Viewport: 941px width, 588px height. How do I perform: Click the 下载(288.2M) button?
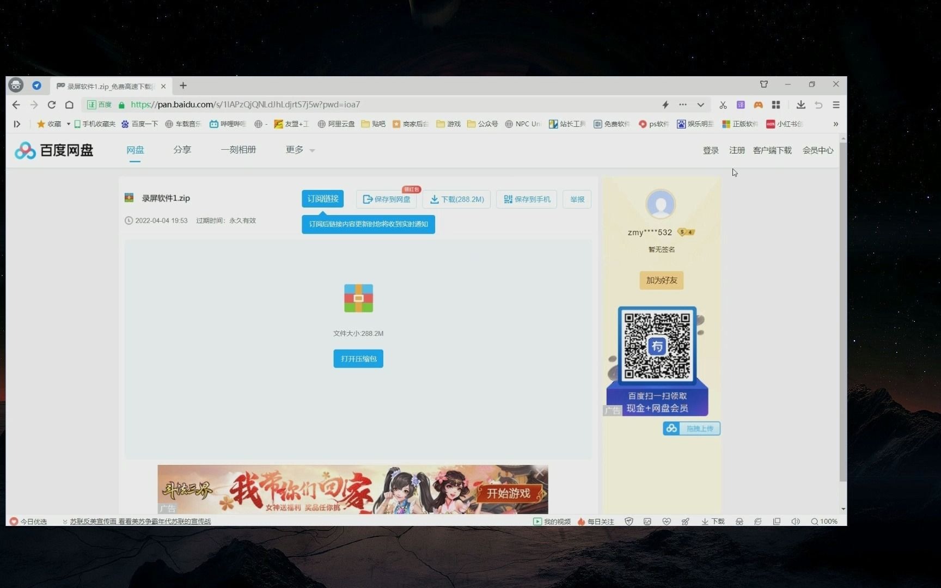(x=456, y=199)
